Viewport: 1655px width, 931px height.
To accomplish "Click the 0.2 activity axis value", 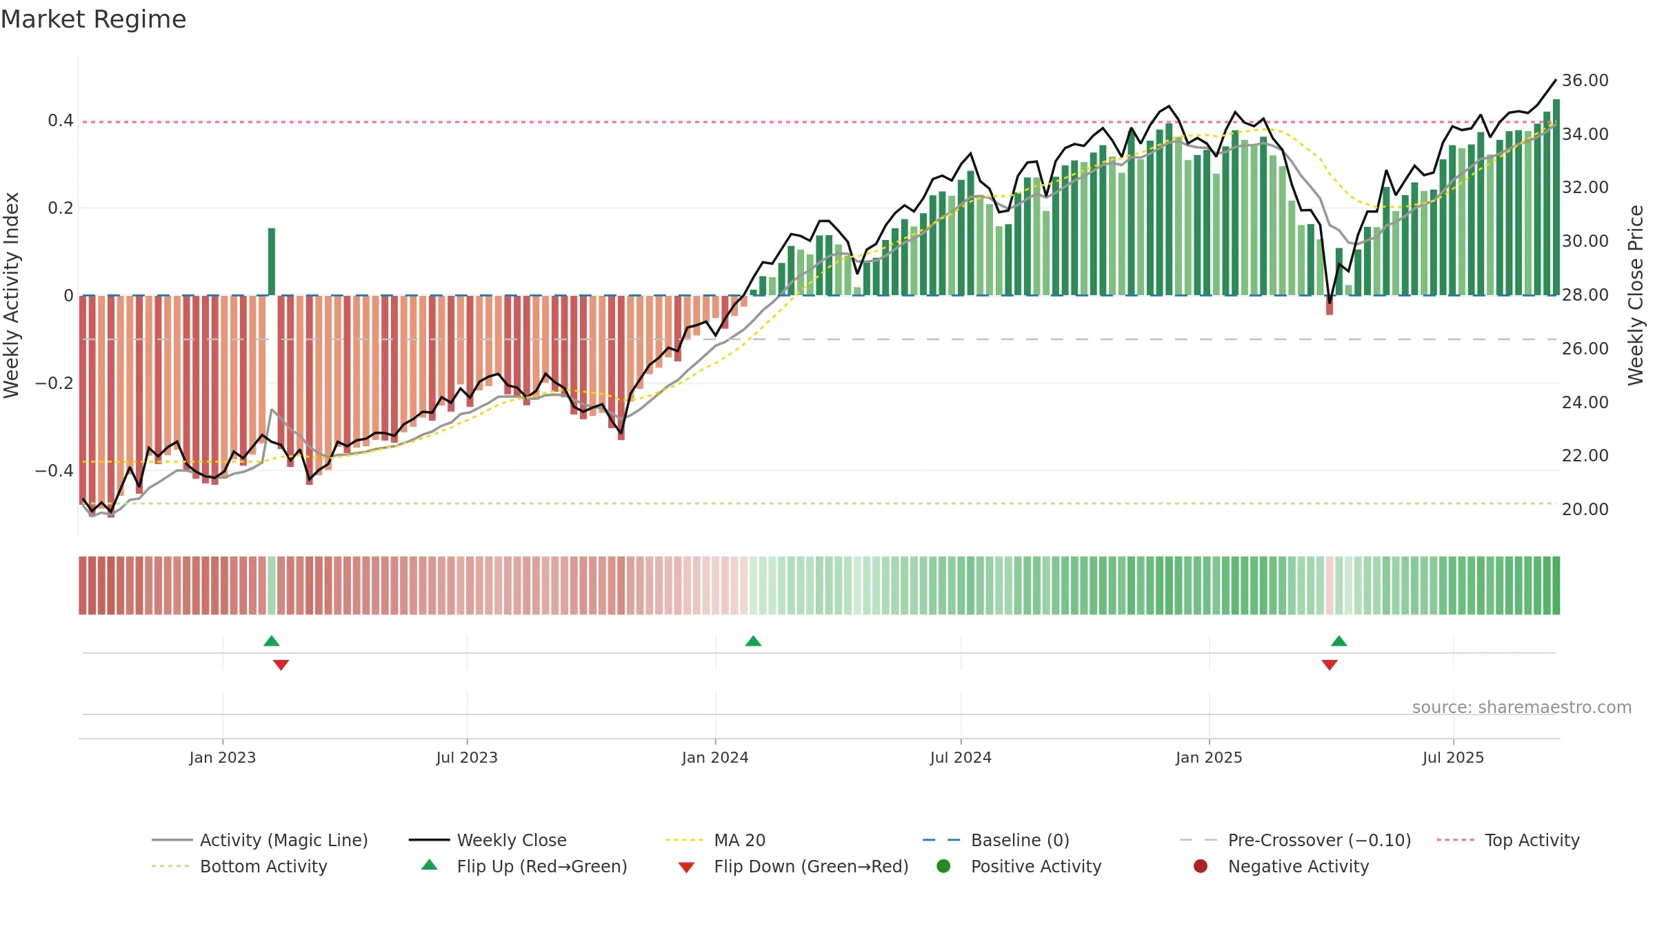I will tap(61, 208).
